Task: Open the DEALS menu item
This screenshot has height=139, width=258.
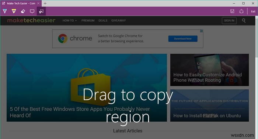Action: point(103,21)
